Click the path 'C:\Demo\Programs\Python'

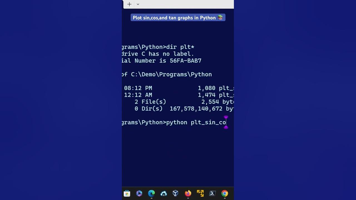coord(171,74)
